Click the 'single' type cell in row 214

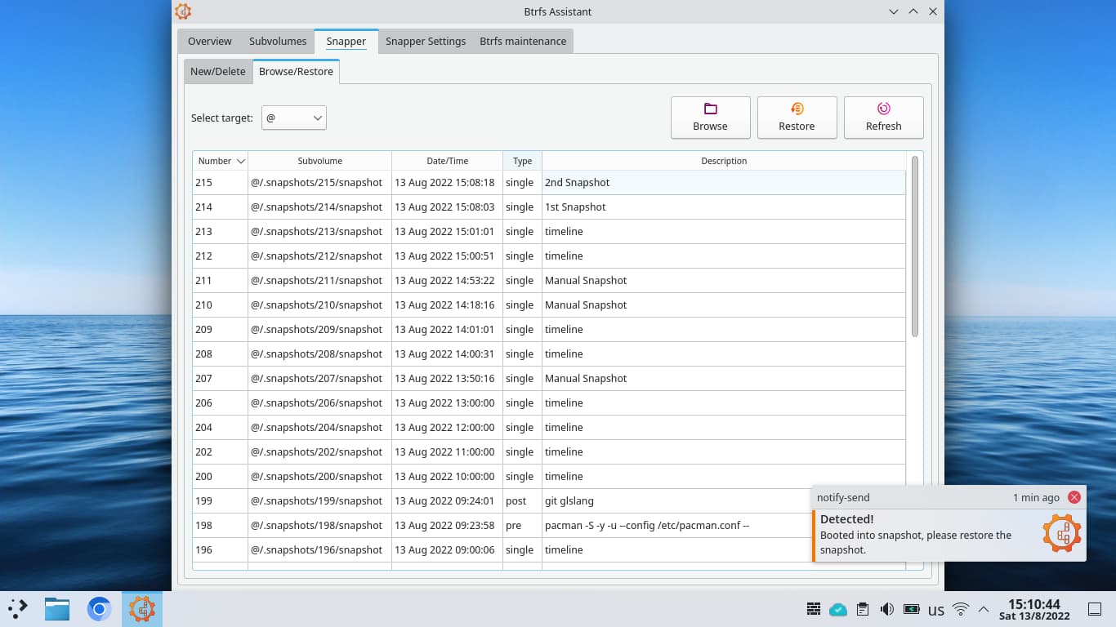522,207
